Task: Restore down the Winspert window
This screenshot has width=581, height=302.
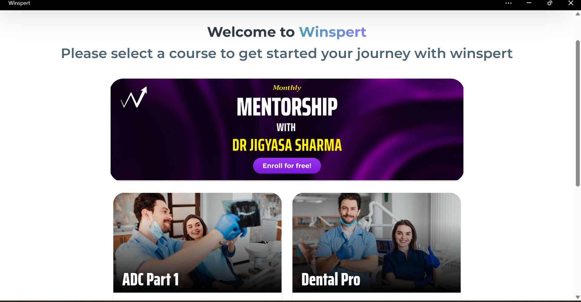Action: [550, 3]
